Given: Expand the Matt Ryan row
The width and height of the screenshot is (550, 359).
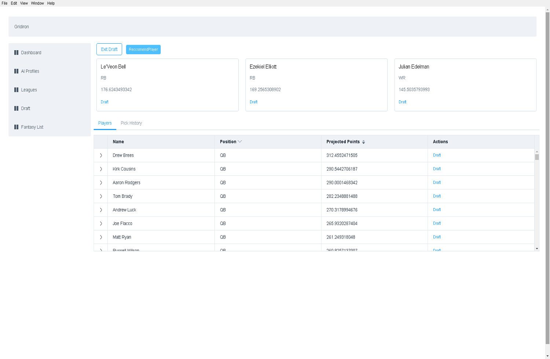Looking at the screenshot, I should pyautogui.click(x=101, y=237).
